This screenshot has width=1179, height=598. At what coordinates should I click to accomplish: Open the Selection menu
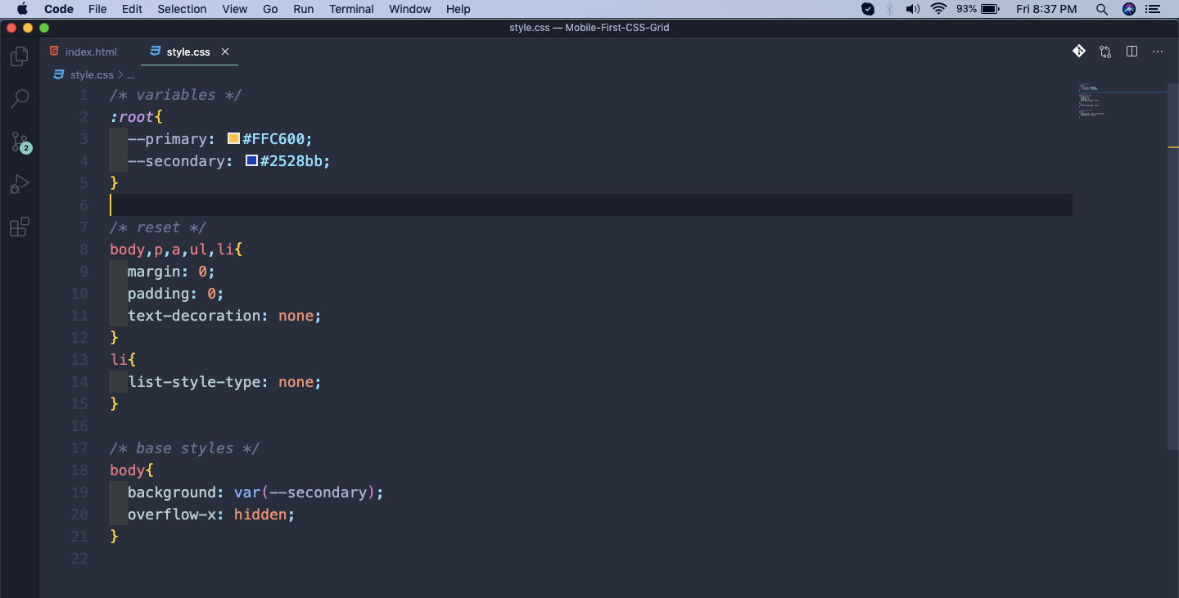[182, 9]
